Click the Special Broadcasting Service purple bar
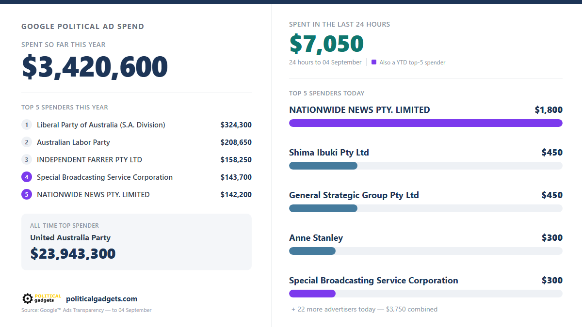The width and height of the screenshot is (582, 327). click(312, 294)
